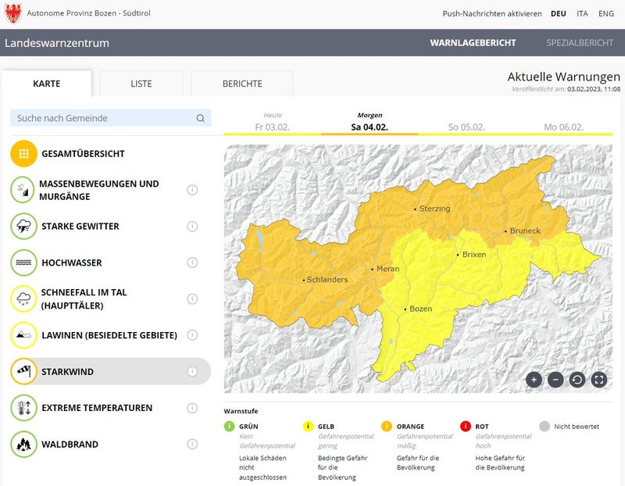Click the orange Warnstufe legend swatch

pos(387,427)
